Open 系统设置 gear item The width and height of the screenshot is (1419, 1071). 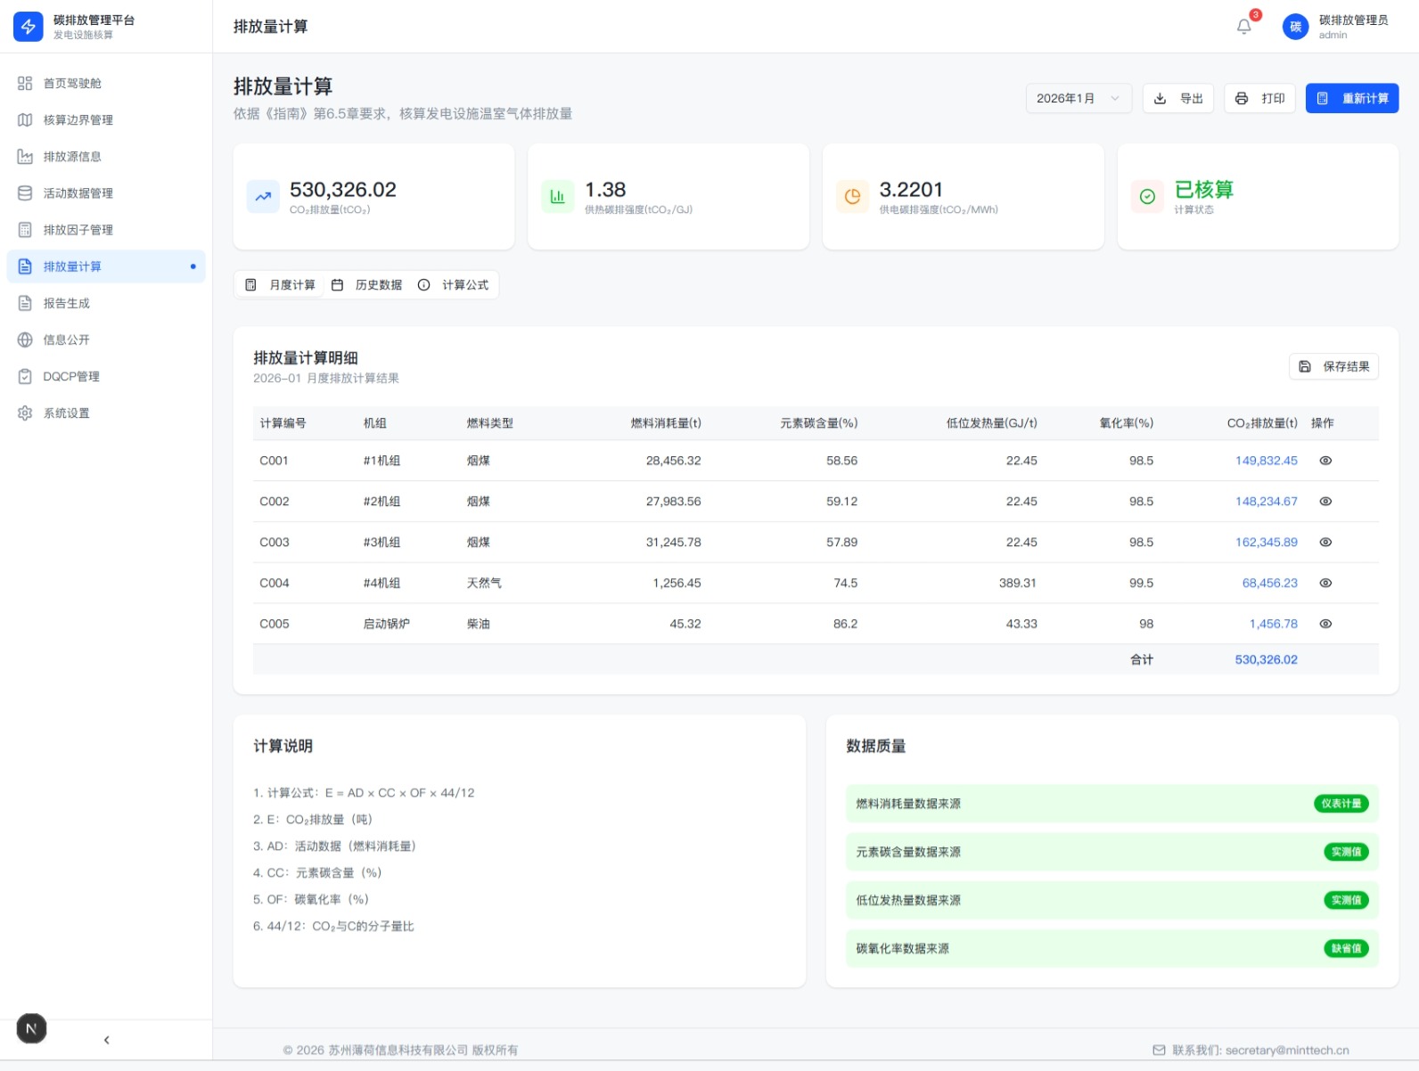(x=66, y=413)
